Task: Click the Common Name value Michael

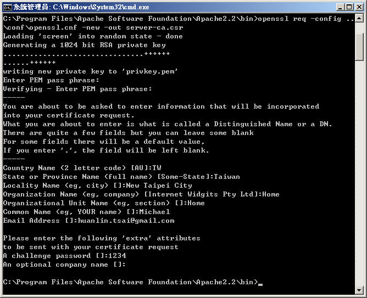Action: 154,212
